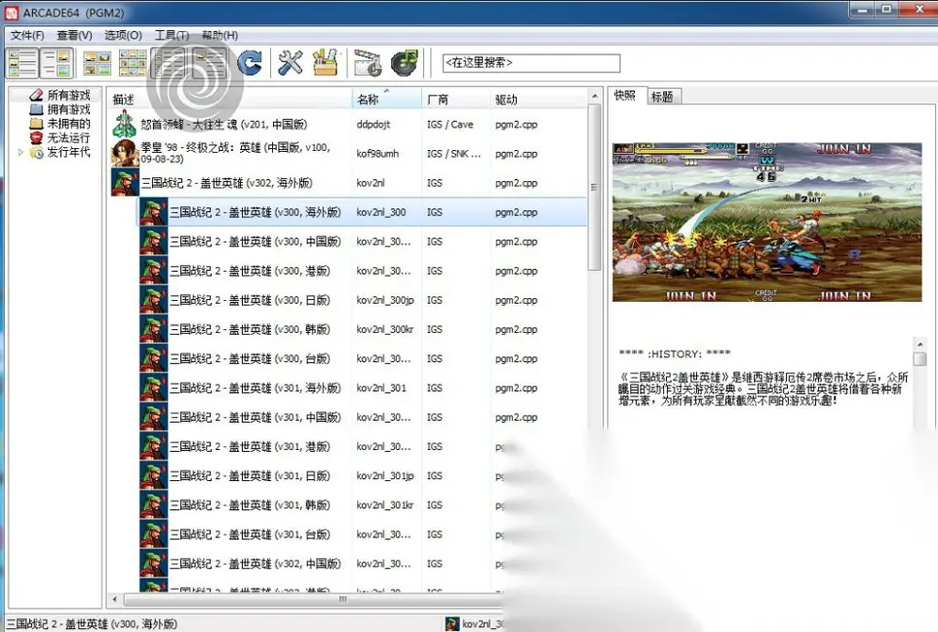Select 三国战纪 2 (v300, 日版) row
The height and width of the screenshot is (632, 938).
[x=363, y=300]
